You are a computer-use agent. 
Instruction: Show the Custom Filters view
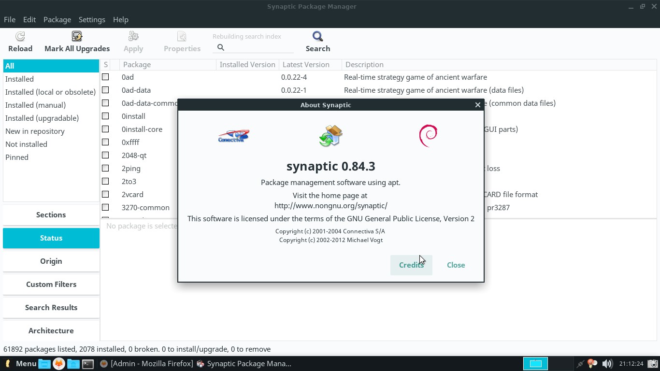click(x=51, y=285)
